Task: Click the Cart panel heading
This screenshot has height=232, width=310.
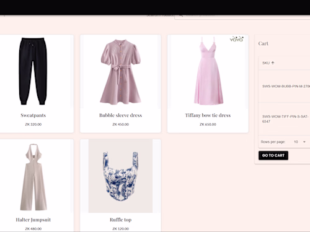Action: pos(263,43)
